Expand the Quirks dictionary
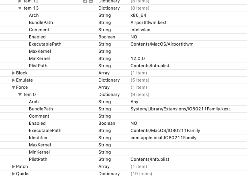The height and width of the screenshot is (176, 247). coord(14,174)
